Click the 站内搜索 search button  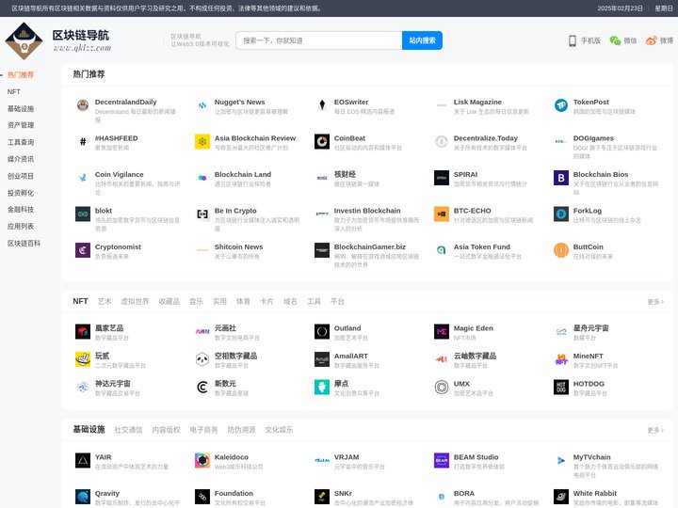coord(422,40)
